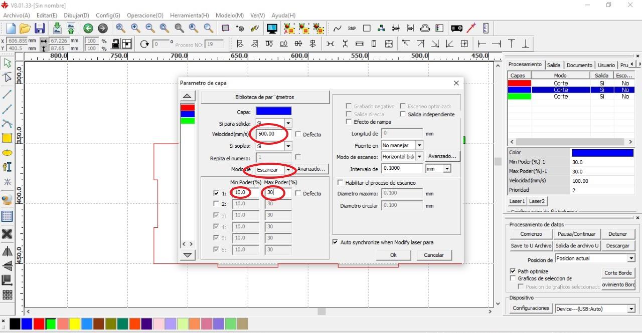Open the Modelo(M) menu
The height and width of the screenshot is (333, 642).
[x=230, y=16]
